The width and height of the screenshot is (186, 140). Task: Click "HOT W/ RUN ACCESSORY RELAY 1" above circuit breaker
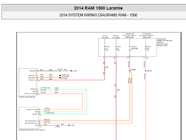pyautogui.click(x=130, y=36)
